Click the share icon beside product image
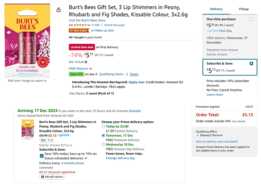The width and height of the screenshot is (261, 186). [x=59, y=10]
